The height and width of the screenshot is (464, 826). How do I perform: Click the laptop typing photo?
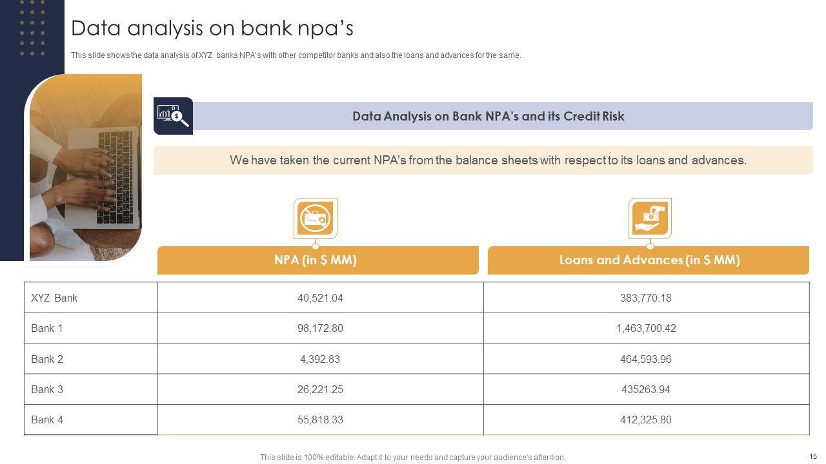86,168
